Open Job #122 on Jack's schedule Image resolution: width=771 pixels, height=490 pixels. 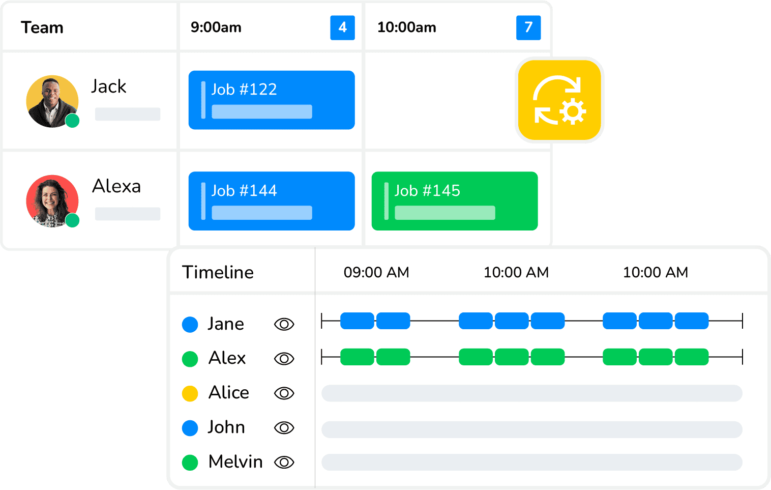click(271, 100)
